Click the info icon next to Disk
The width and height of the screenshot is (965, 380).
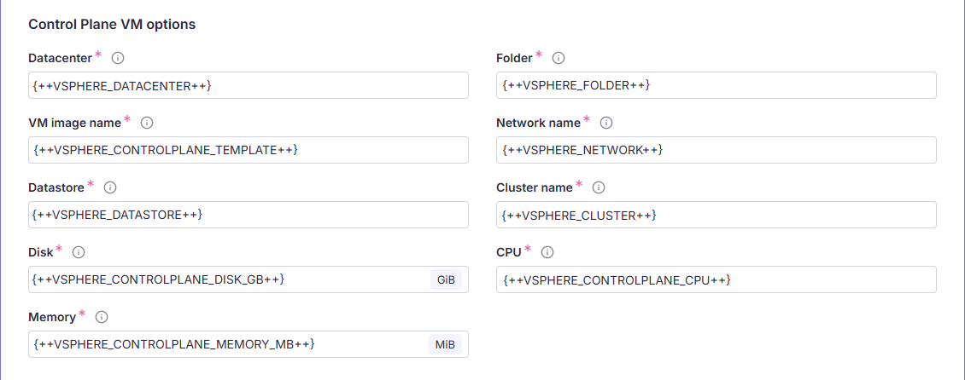point(79,252)
